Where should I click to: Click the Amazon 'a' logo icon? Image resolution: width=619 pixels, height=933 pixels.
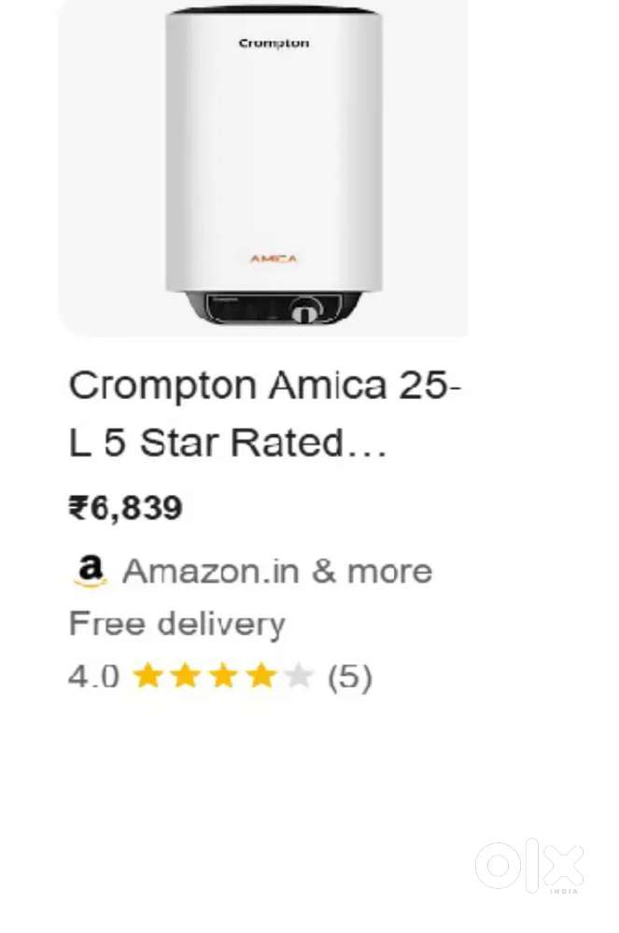[x=90, y=570]
